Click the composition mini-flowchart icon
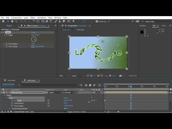Image resolution: width=172 pixels, height=129 pixels. point(81,85)
